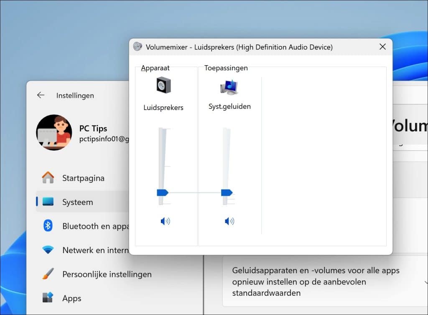Go back using the Instellingen arrow

(41, 95)
